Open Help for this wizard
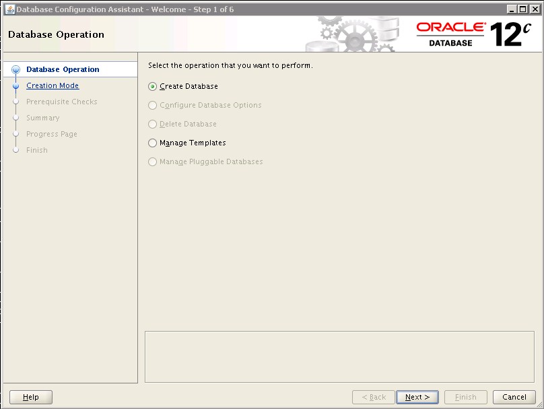 31,397
